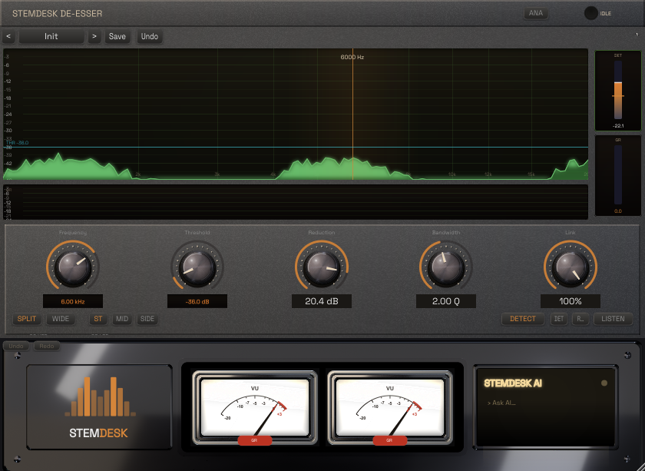Click the Reduction label above its knob
The width and height of the screenshot is (645, 471).
[322, 233]
